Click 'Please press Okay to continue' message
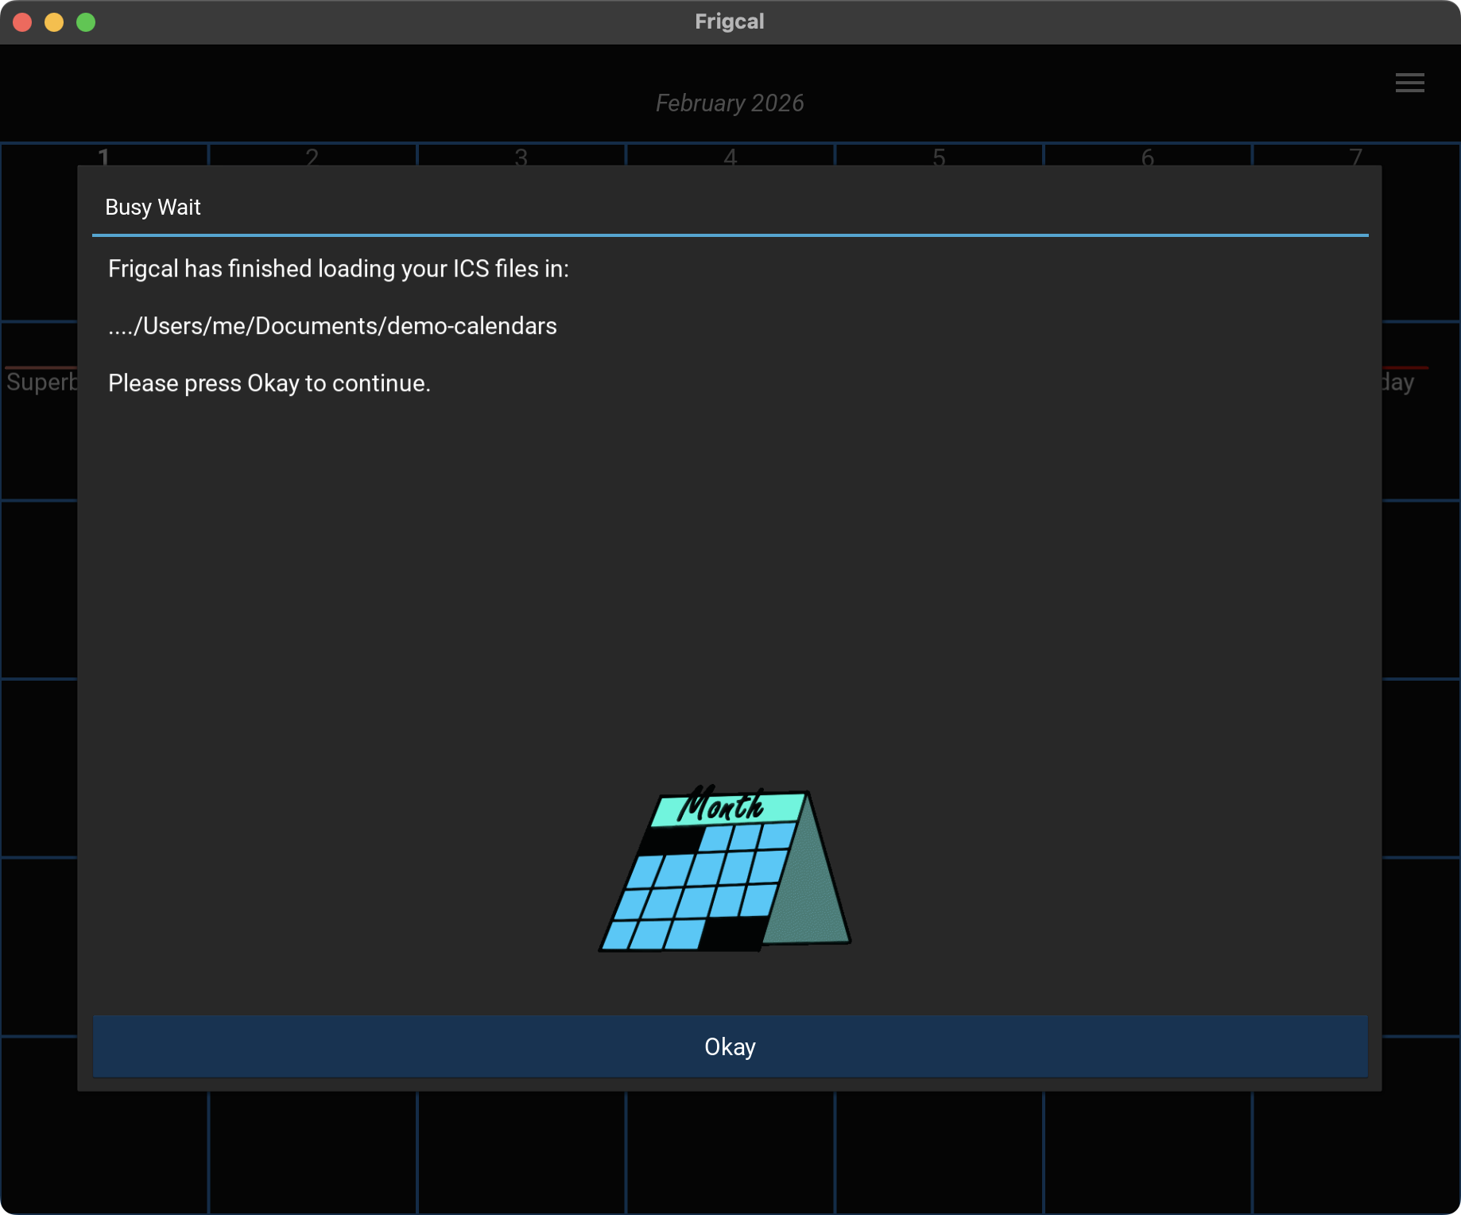Screen dimensions: 1461x1215 tap(269, 383)
